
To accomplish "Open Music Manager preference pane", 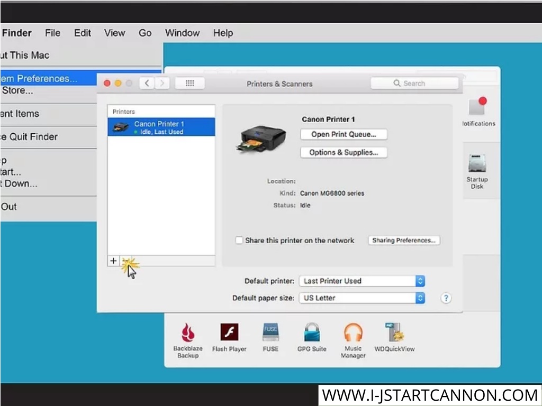I will pyautogui.click(x=353, y=340).
